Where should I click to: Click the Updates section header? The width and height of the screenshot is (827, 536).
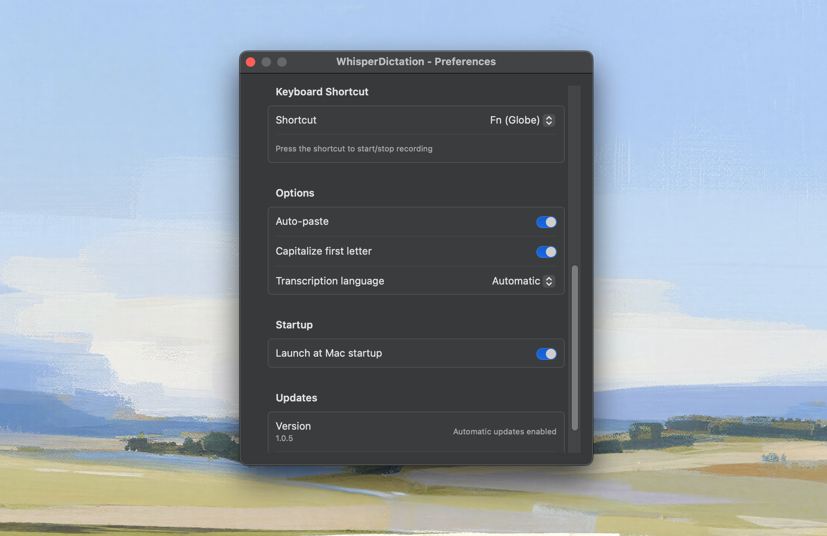point(296,397)
